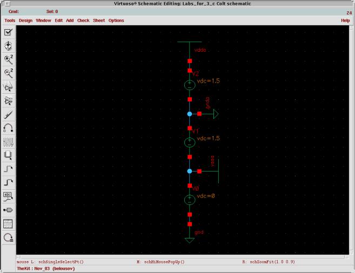
Task: Click the vssa net label
Action: coord(212,161)
